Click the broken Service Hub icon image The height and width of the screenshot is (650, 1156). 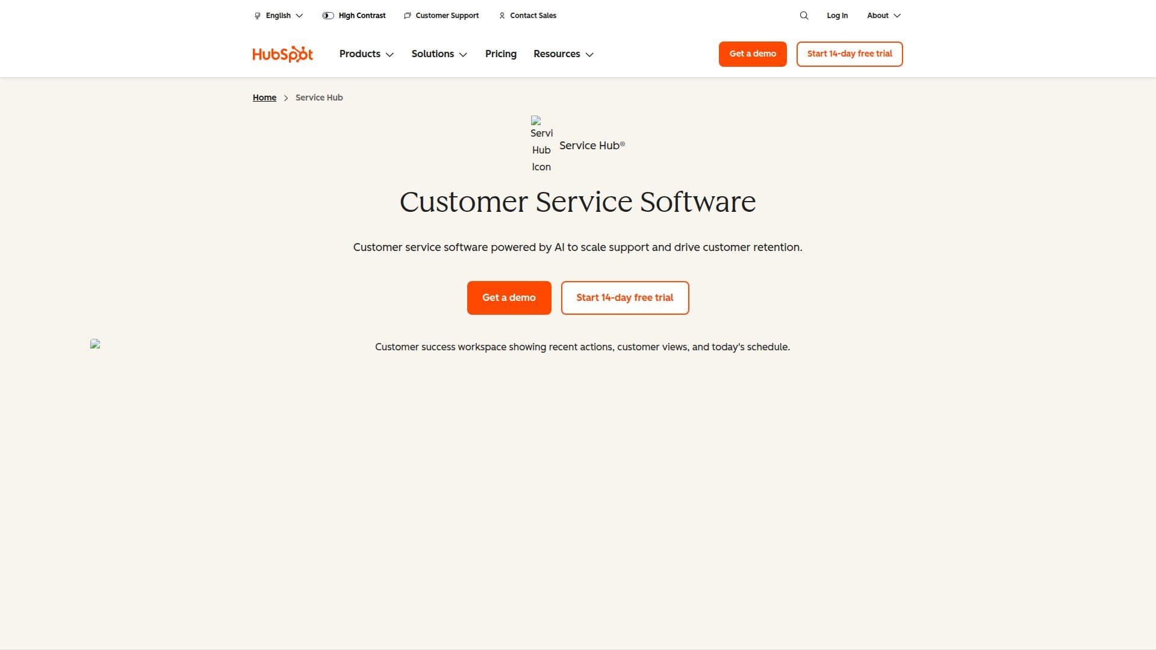(541, 144)
